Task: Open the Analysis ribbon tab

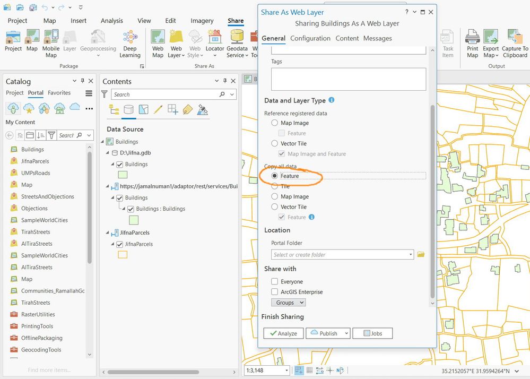Action: point(112,21)
